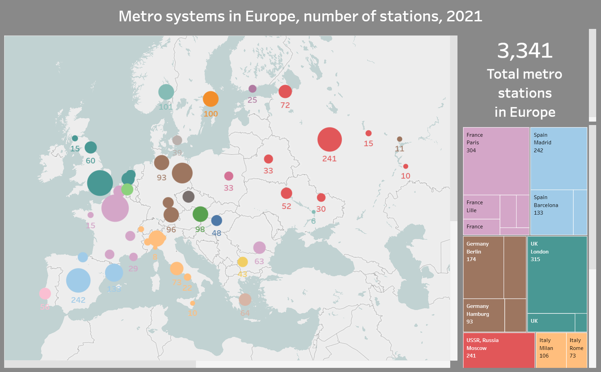Viewport: 601px width, 372px height.
Task: Click the Stockholm orange bubble labeled 100
Action: 210,99
